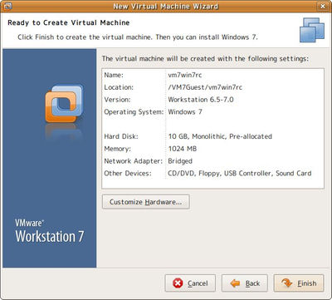Click the title bar window menu icon
332x300 pixels.
click(7, 6)
